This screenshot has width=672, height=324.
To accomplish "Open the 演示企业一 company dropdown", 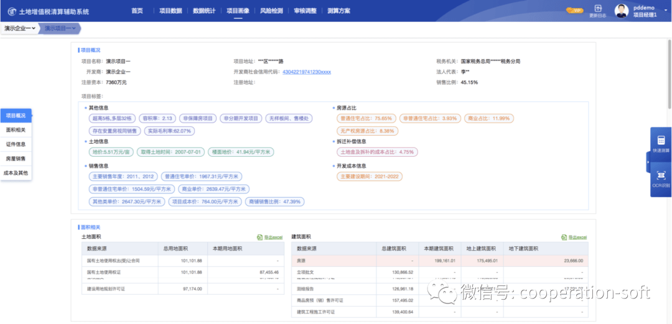I will pos(19,28).
